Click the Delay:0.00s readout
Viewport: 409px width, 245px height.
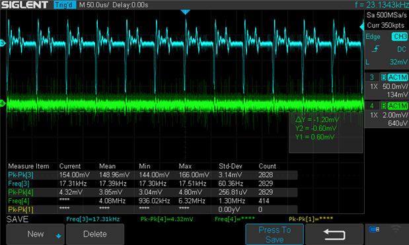pos(130,5)
